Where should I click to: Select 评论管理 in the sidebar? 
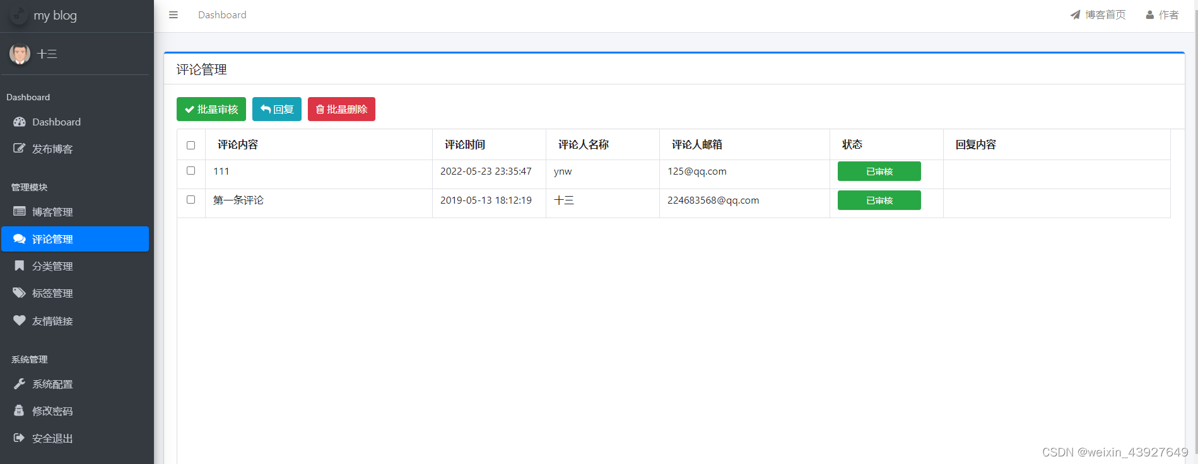coord(75,239)
